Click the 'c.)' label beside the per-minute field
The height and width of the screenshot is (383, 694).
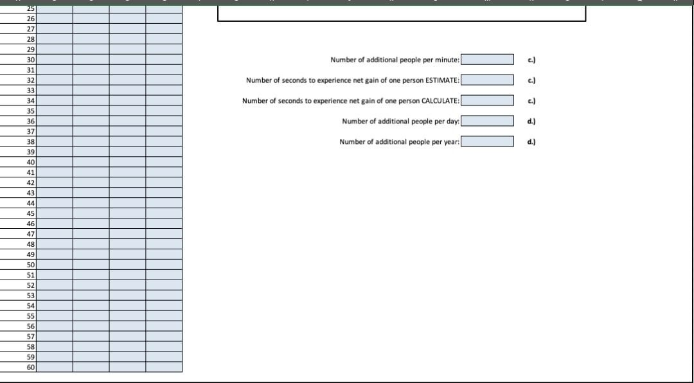531,59
